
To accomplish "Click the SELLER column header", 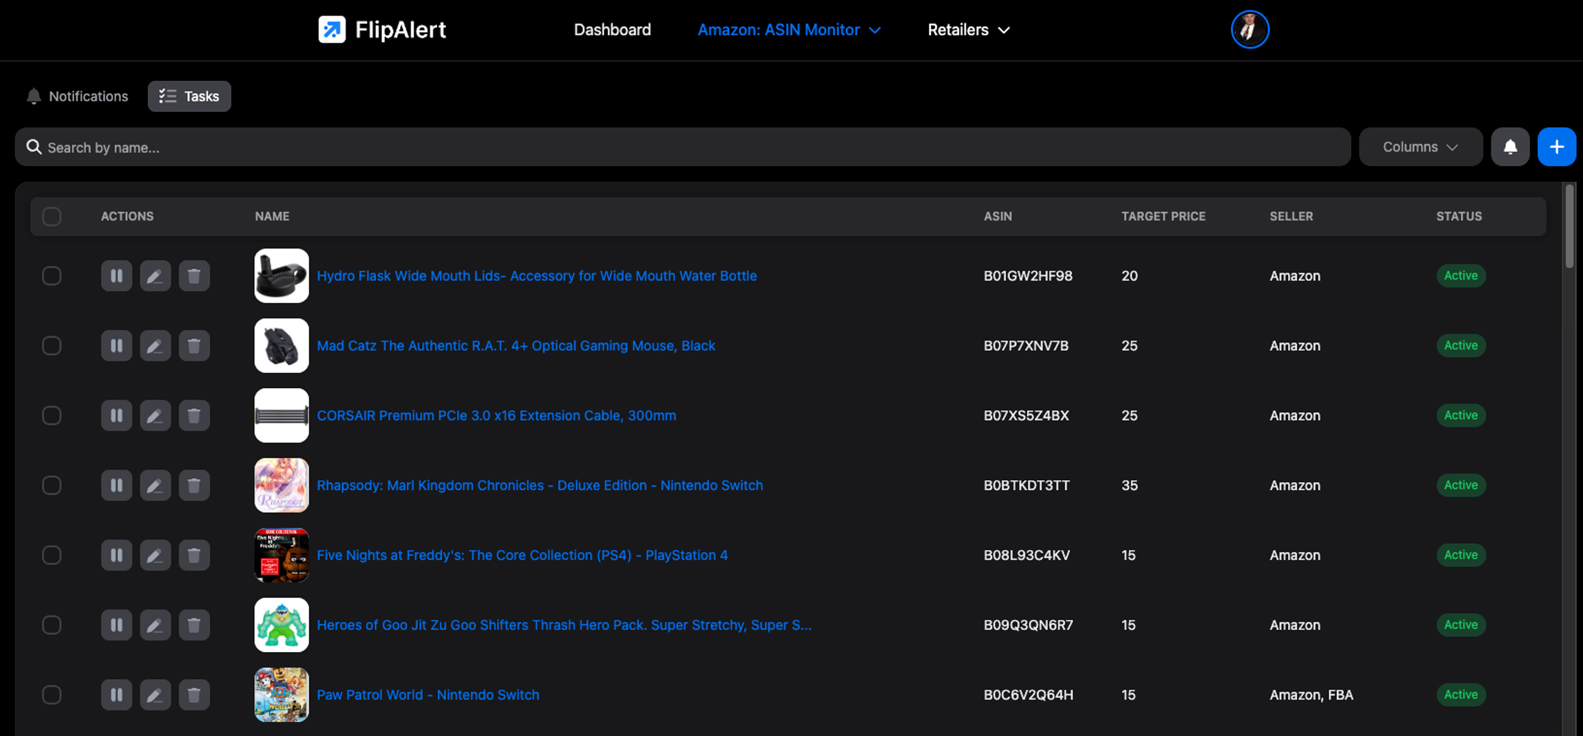I will (1291, 216).
